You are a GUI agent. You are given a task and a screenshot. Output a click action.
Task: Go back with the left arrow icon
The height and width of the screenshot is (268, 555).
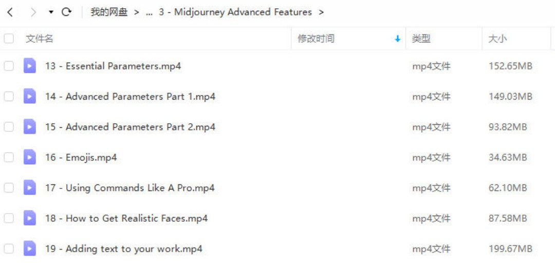tap(10, 12)
